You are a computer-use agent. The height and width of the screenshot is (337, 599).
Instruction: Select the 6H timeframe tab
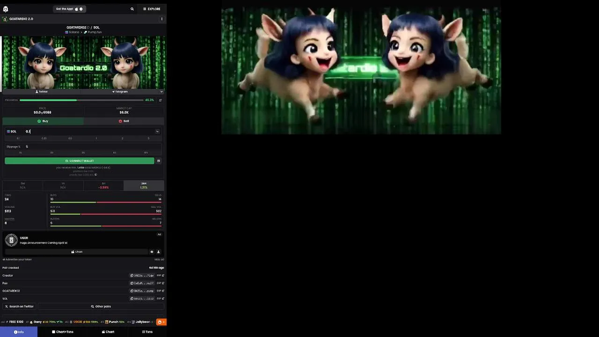(x=103, y=185)
